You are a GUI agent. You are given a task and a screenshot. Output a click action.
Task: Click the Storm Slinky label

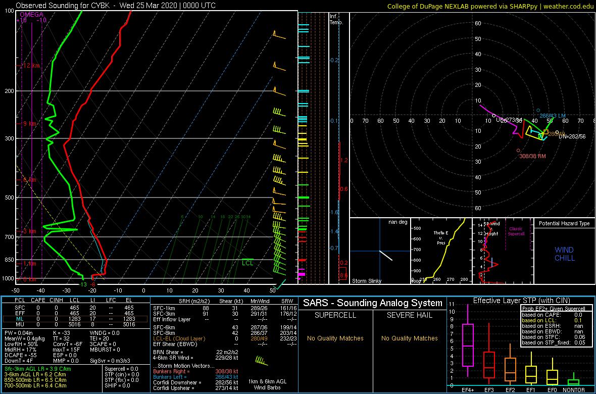coord(367,281)
